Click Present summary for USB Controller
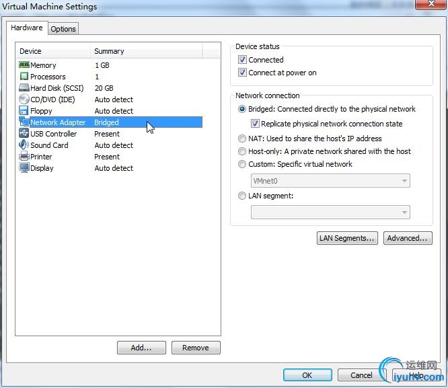The image size is (448, 388). pos(107,134)
